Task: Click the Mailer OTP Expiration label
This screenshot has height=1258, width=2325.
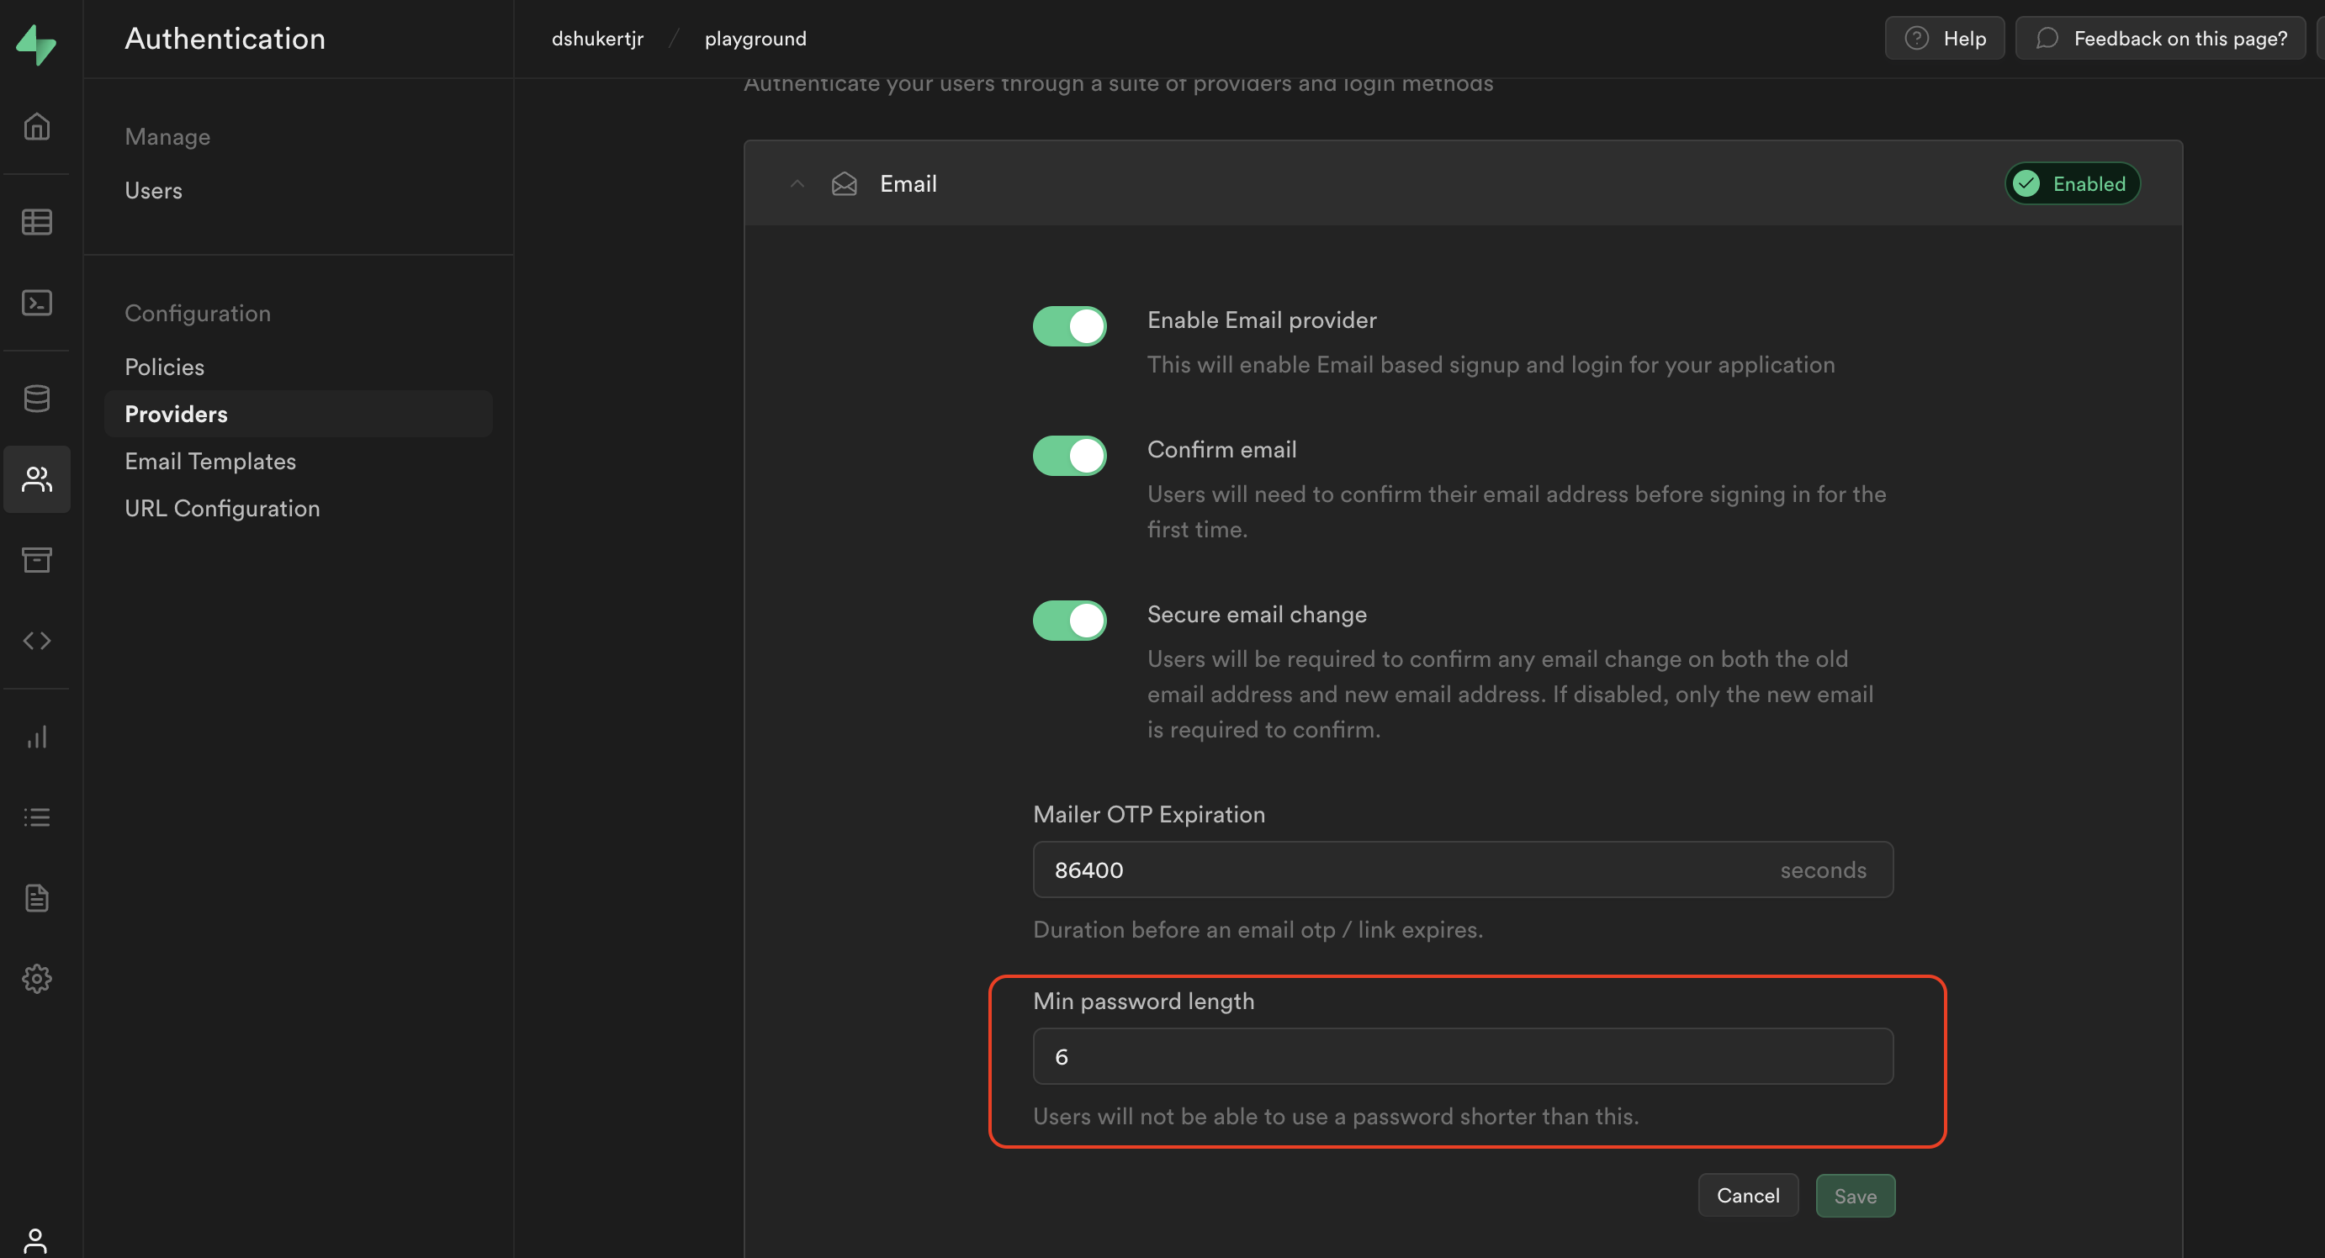Action: coord(1148,814)
